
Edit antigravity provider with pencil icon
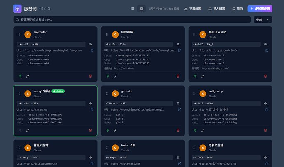point(203,130)
